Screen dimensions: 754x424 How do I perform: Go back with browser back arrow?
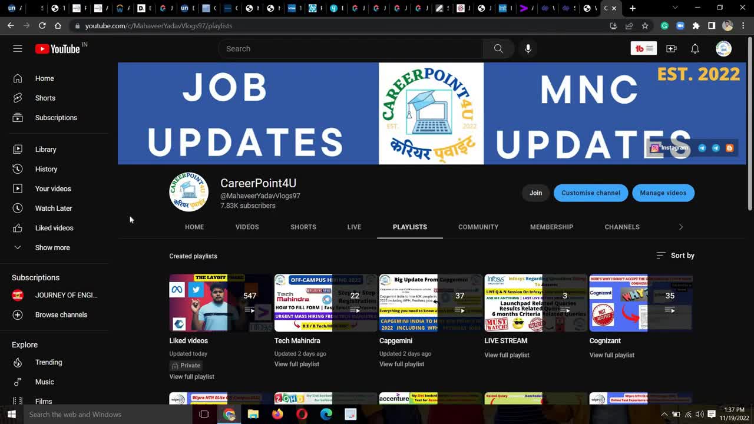11,26
